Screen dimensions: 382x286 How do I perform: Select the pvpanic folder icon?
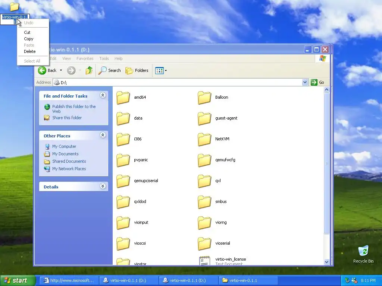click(123, 161)
